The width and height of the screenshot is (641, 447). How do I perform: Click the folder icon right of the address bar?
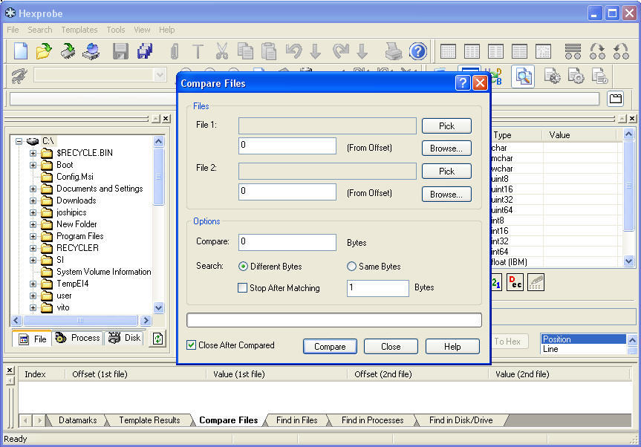(x=616, y=99)
